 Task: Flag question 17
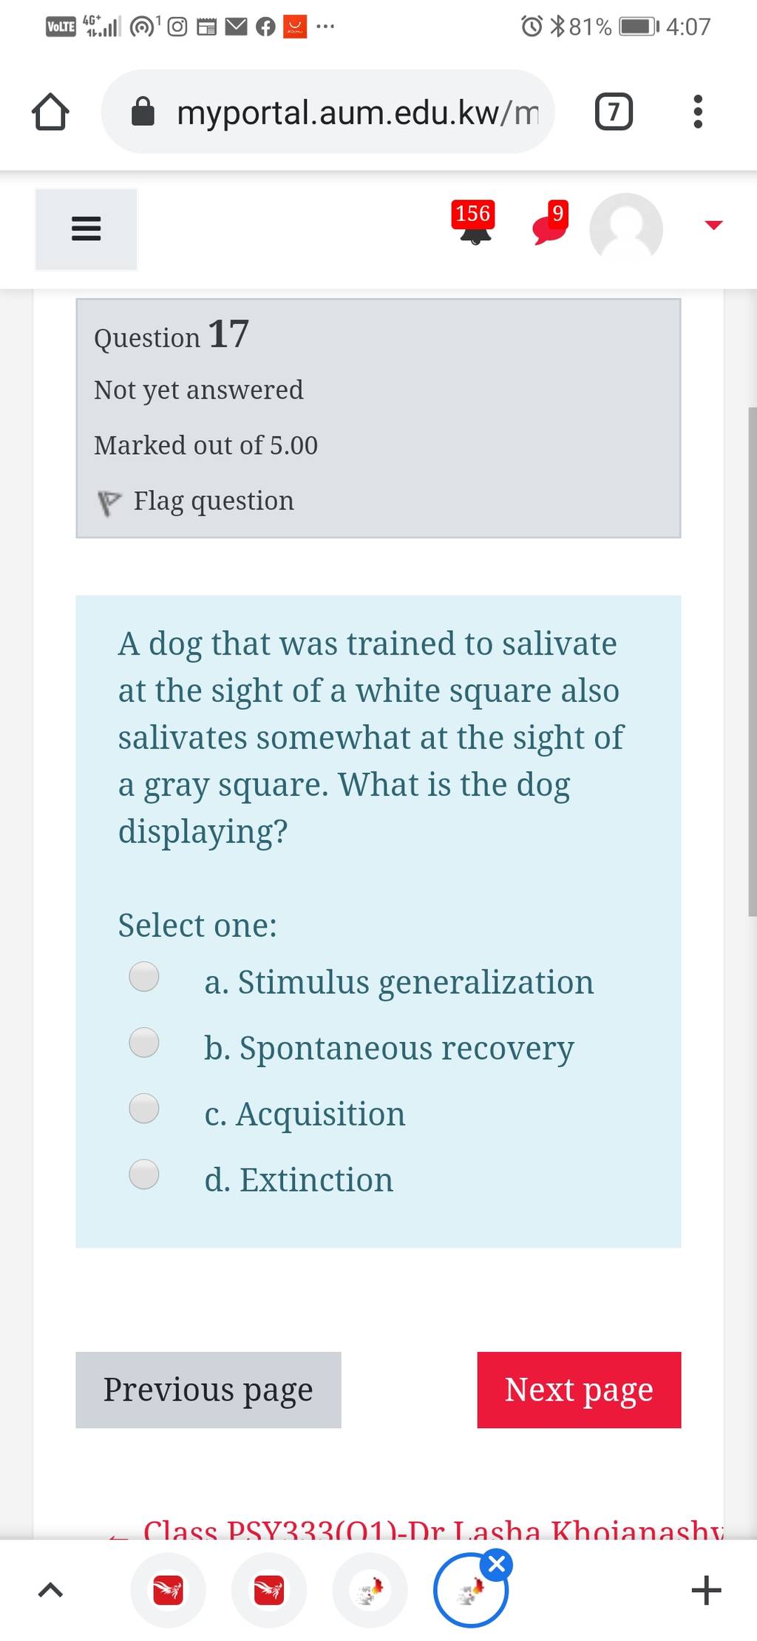point(196,501)
